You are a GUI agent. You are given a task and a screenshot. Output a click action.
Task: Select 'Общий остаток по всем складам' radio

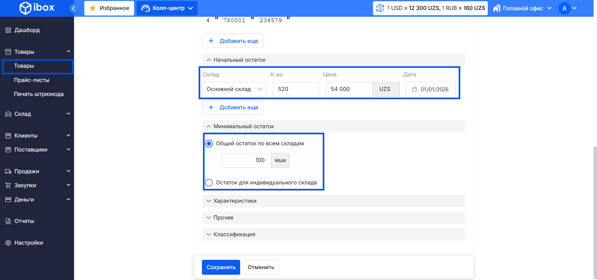point(209,143)
